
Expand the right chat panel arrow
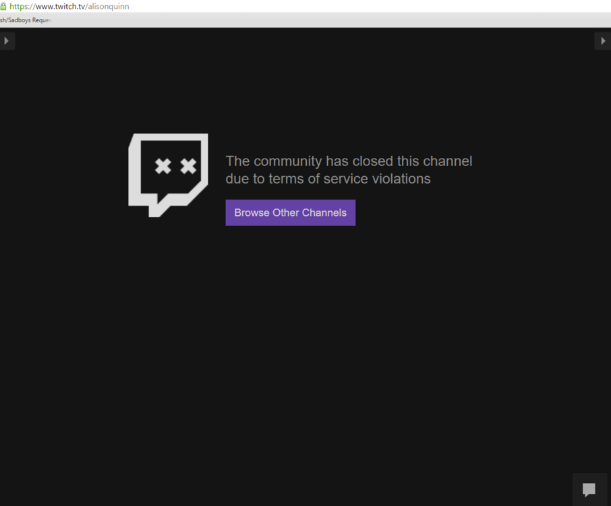click(x=603, y=41)
